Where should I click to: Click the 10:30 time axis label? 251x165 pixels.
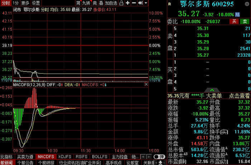tap(52, 151)
